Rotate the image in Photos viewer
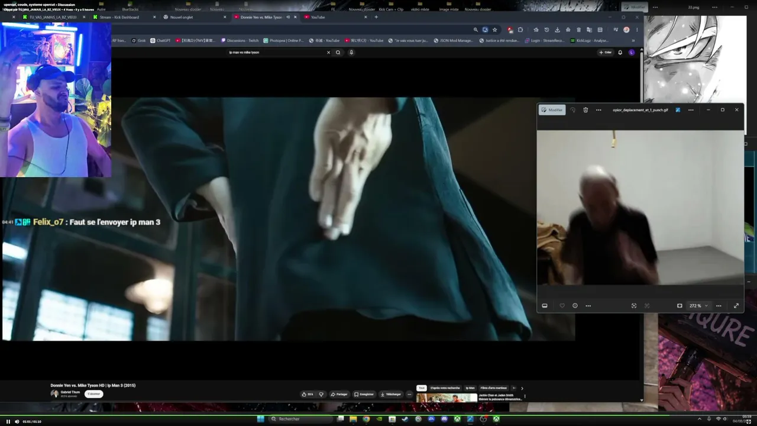Screen dimensions: 757x426 (572, 109)
